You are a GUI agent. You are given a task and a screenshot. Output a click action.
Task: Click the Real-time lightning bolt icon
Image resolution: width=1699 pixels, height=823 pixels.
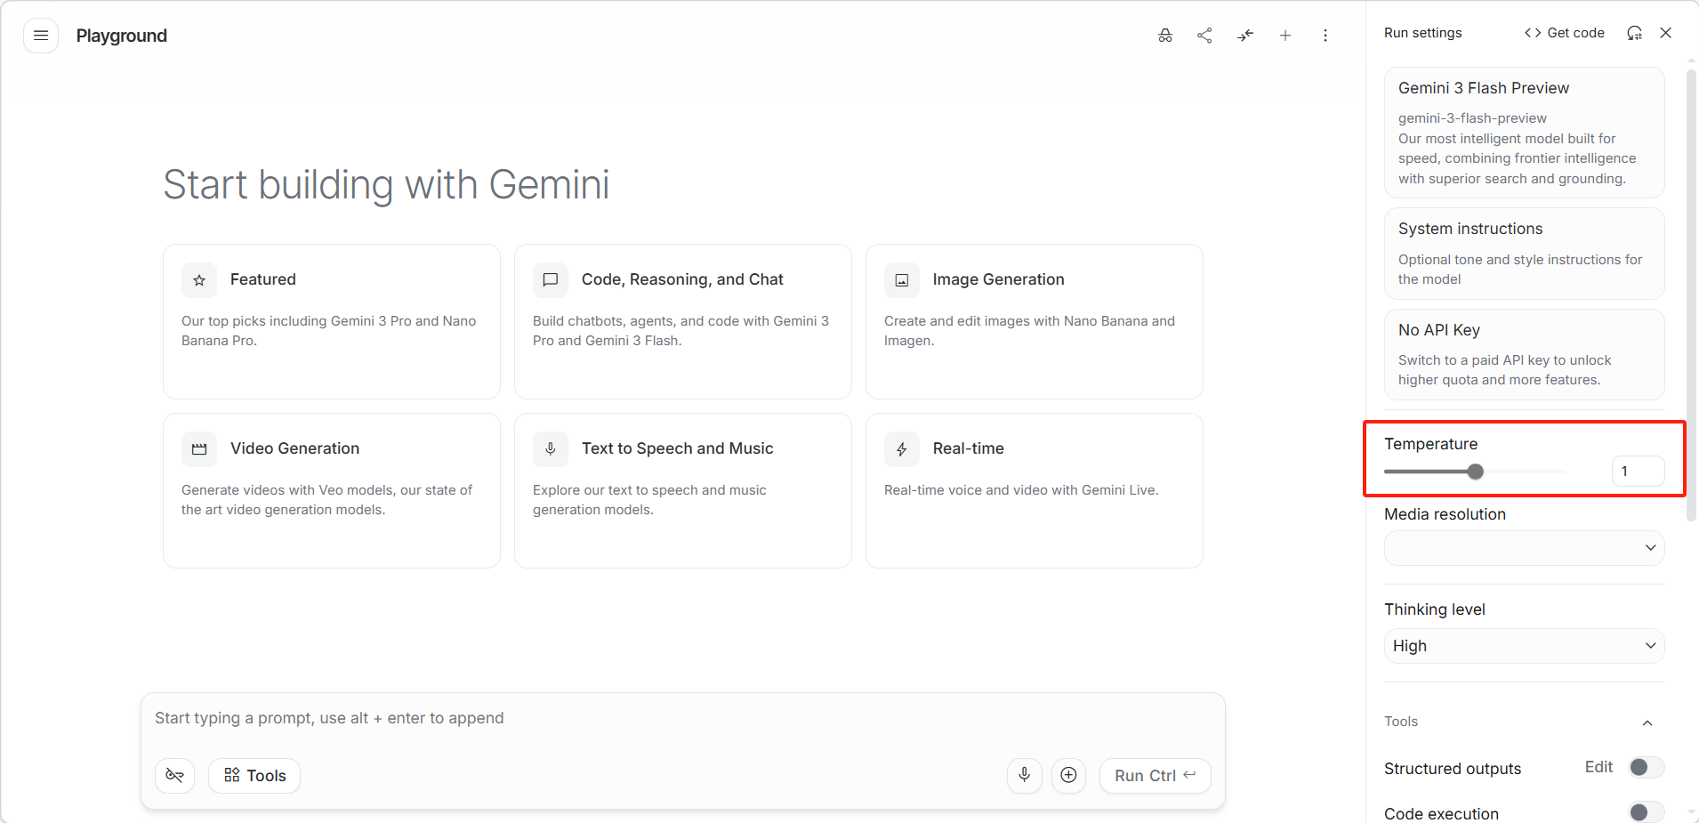pyautogui.click(x=902, y=449)
